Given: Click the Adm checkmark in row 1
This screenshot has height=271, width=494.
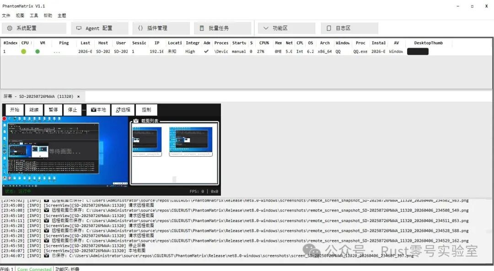Looking at the screenshot, I should point(206,51).
